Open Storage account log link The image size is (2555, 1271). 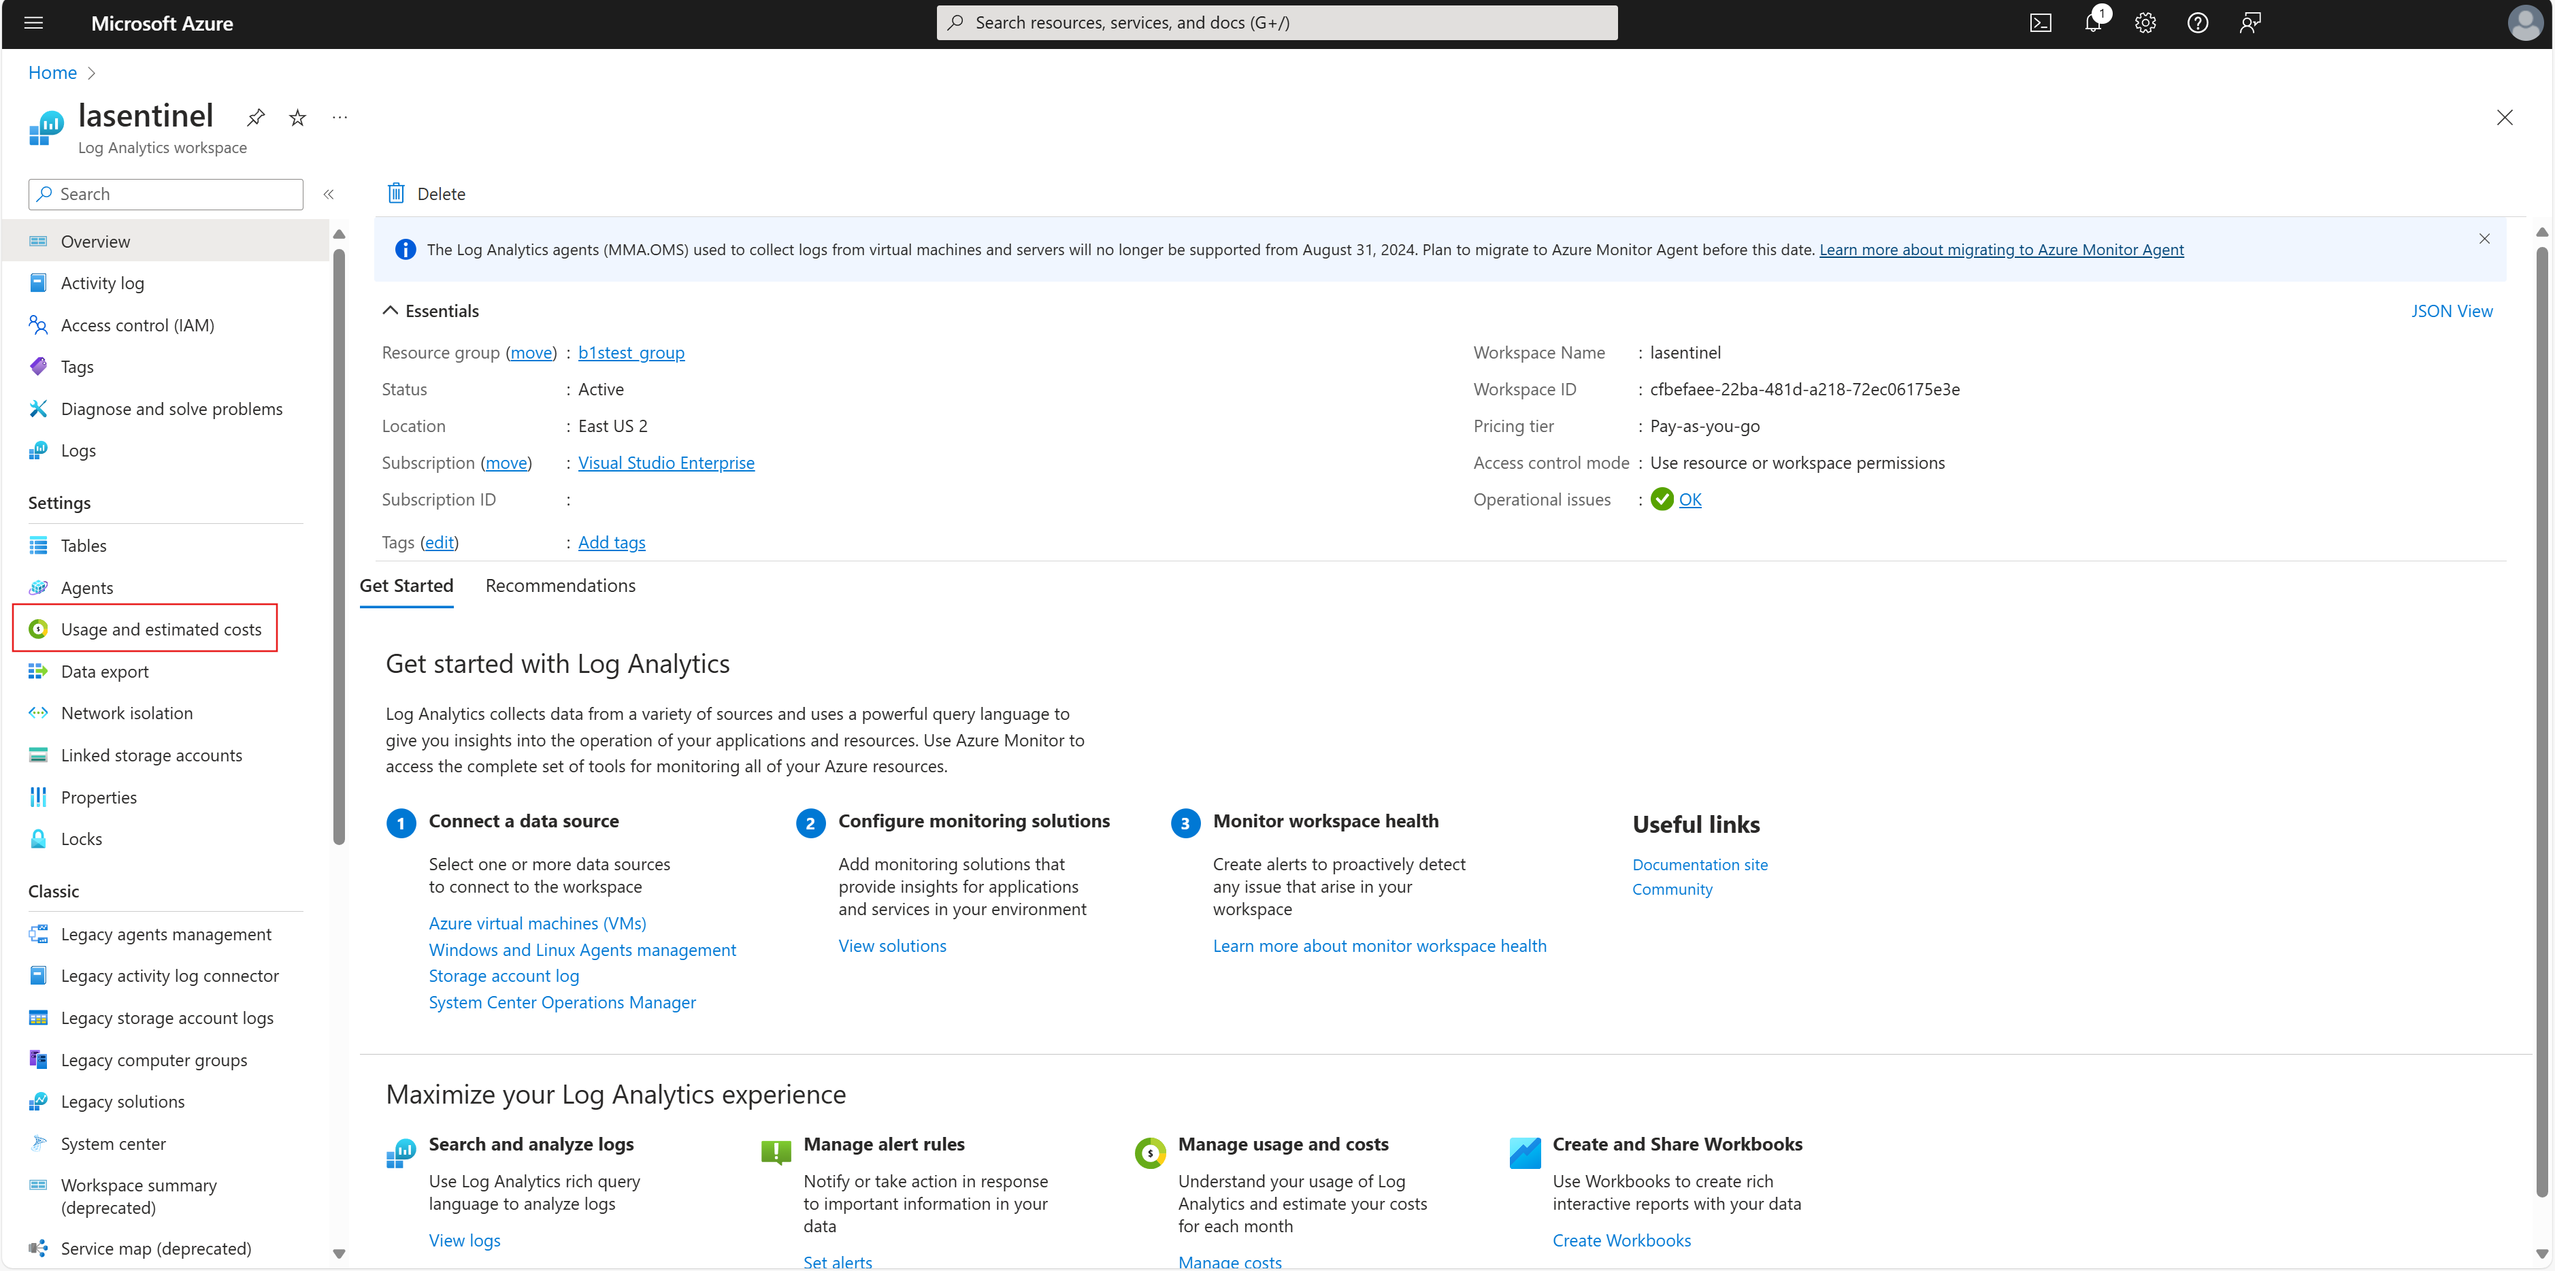tap(504, 976)
